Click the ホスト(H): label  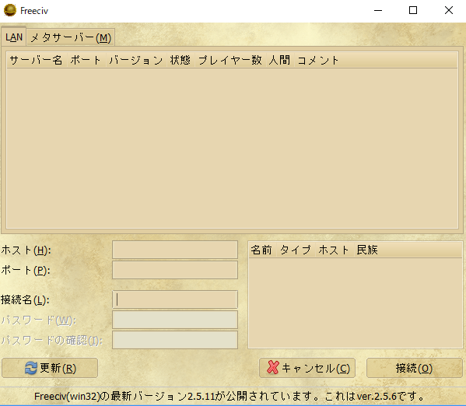tap(26, 250)
